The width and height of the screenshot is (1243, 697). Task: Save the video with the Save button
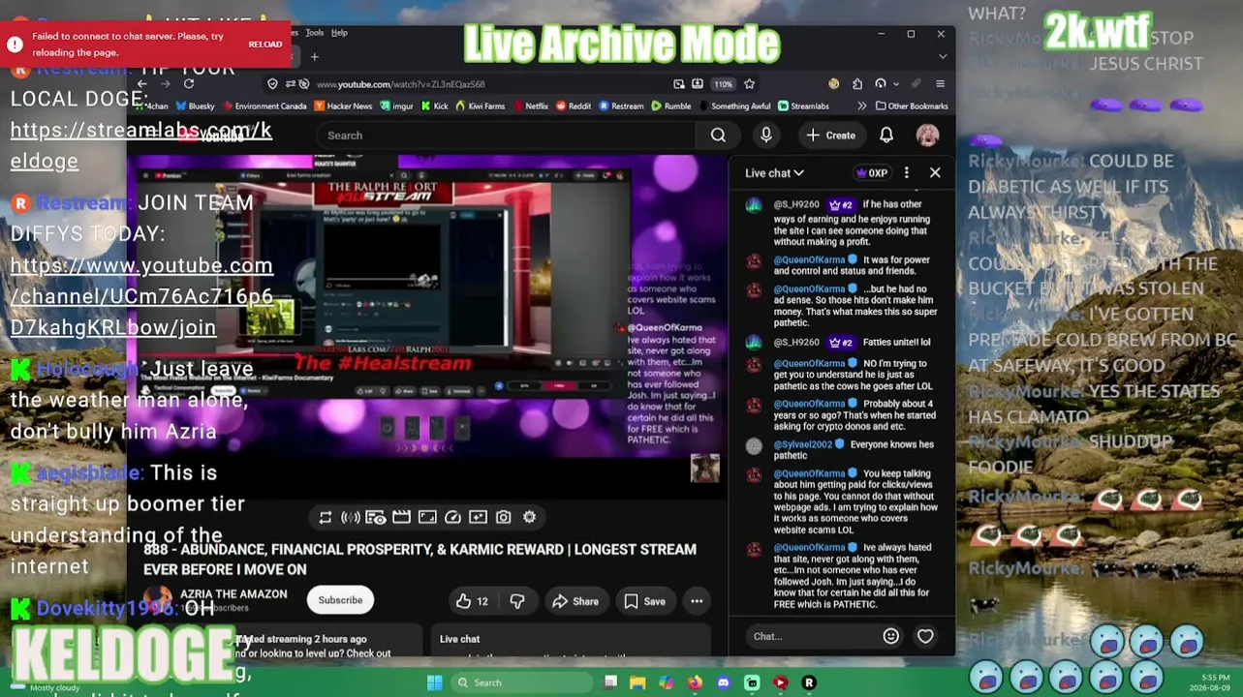pyautogui.click(x=644, y=601)
